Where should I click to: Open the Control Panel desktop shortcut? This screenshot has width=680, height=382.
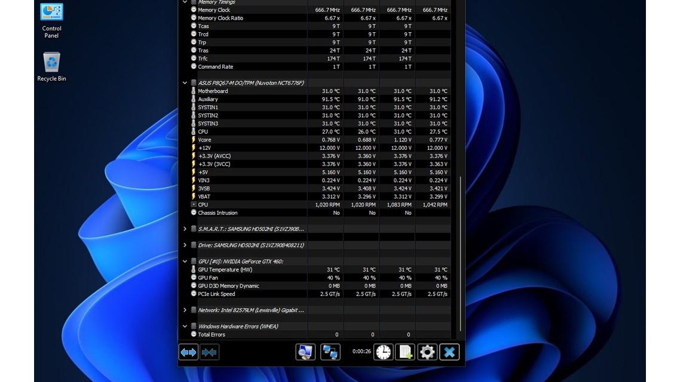click(51, 20)
